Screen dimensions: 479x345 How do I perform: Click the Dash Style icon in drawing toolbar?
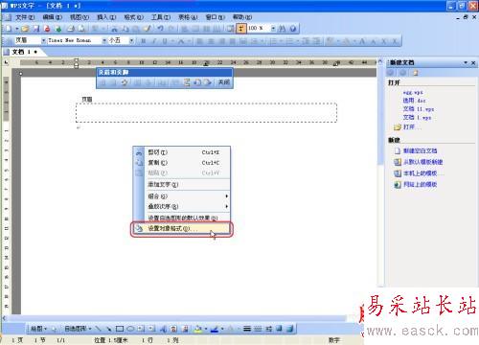tap(258, 329)
